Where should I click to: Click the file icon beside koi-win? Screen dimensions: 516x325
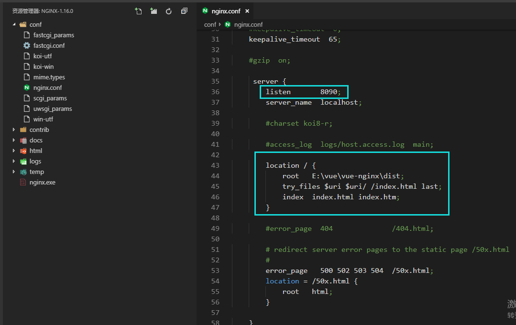[27, 66]
